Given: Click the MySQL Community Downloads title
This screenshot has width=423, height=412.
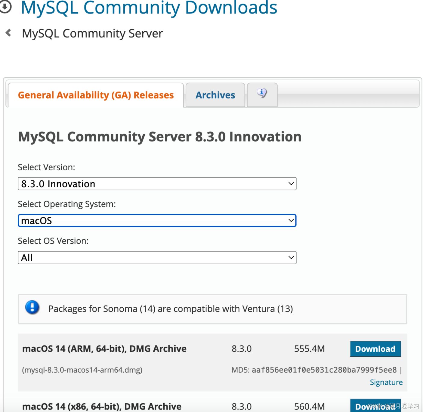Looking at the screenshot, I should 149,8.
